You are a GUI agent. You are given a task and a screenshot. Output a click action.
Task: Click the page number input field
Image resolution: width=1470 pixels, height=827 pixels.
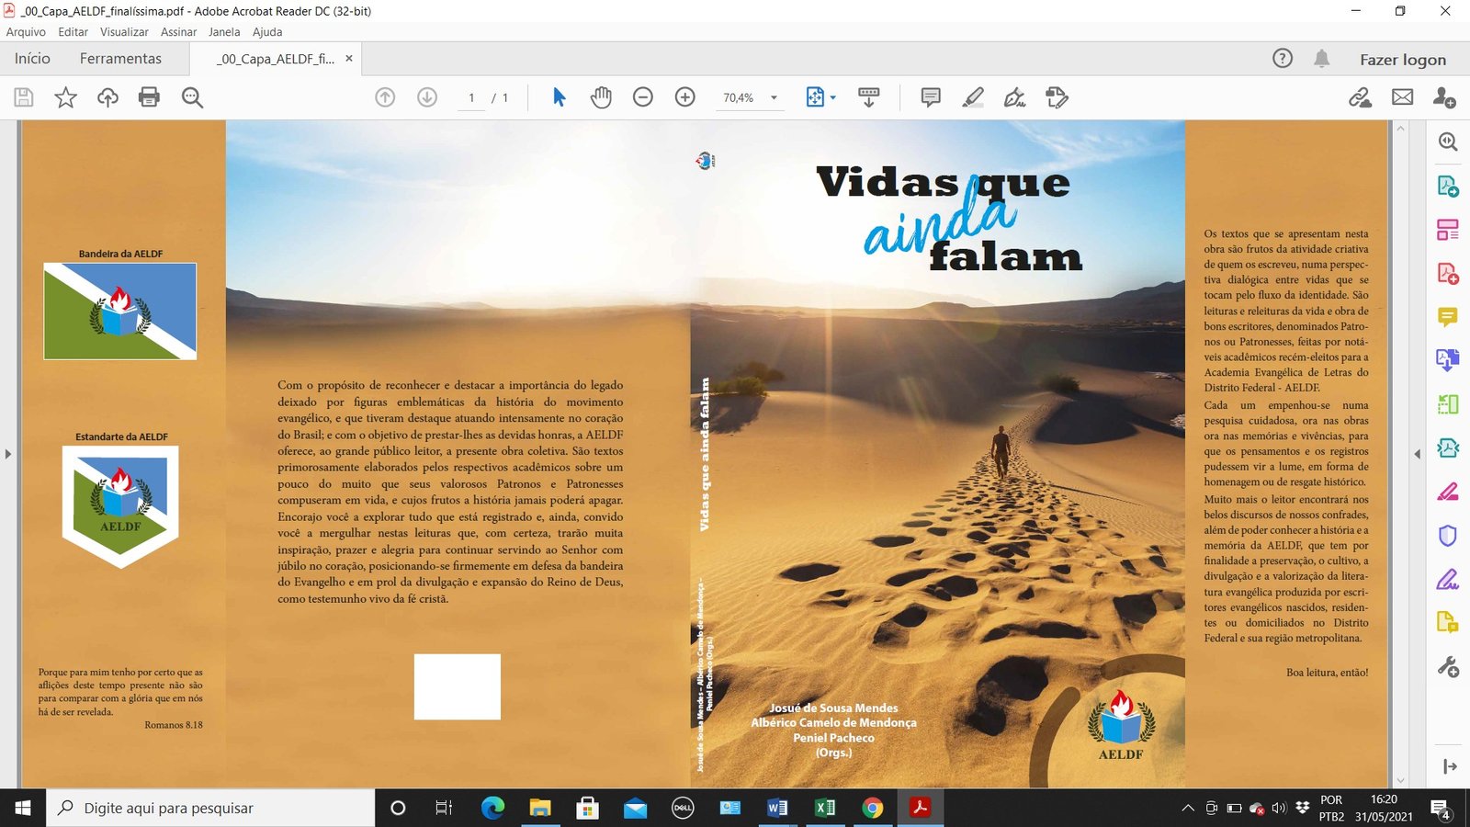(x=471, y=98)
